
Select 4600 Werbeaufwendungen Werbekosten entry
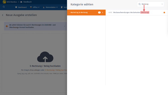point(137,13)
